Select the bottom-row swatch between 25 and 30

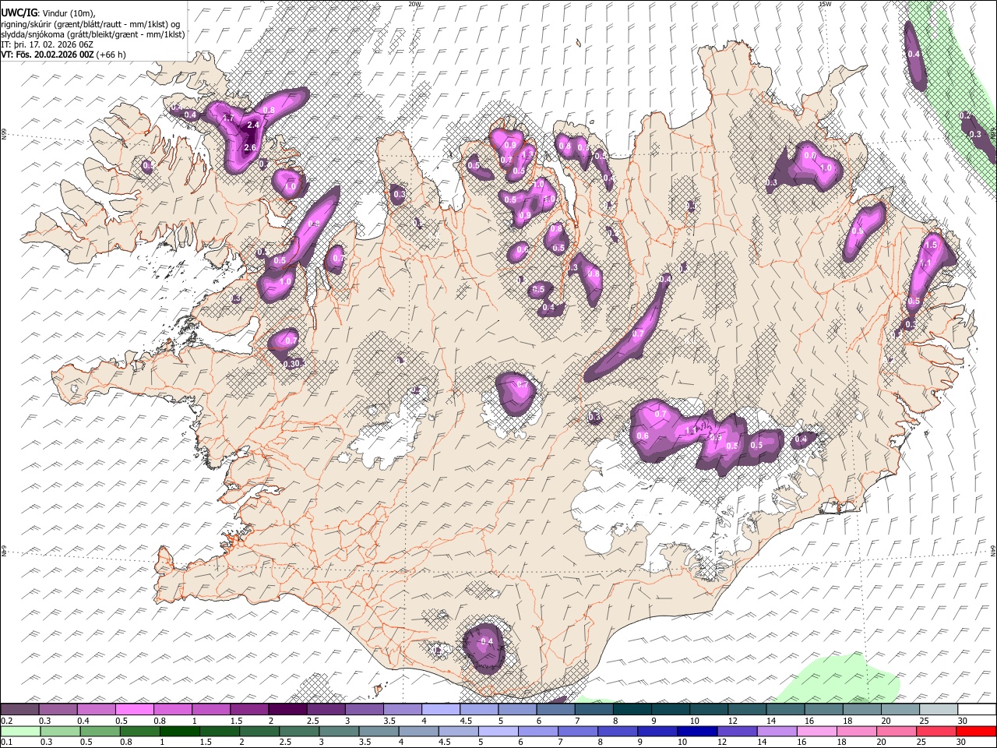tap(935, 731)
